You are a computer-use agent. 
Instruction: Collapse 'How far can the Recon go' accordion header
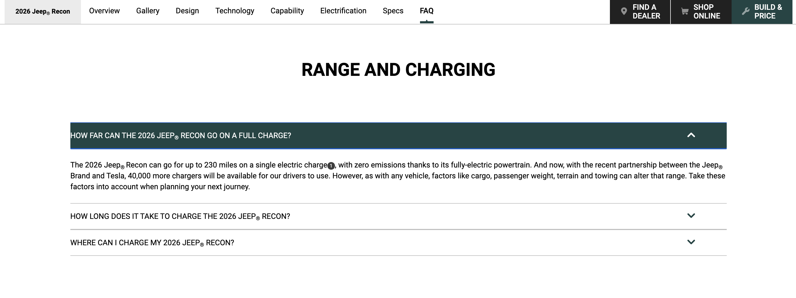point(398,136)
